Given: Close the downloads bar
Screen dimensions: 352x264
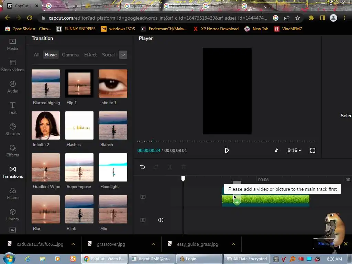Looking at the screenshot, I should [346, 244].
